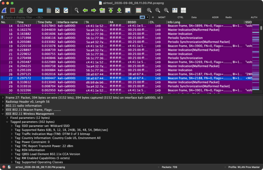This screenshot has width=263, height=170.
Task: Collapse Tagged parameters (302 bytes)
Action: click(x=7, y=122)
